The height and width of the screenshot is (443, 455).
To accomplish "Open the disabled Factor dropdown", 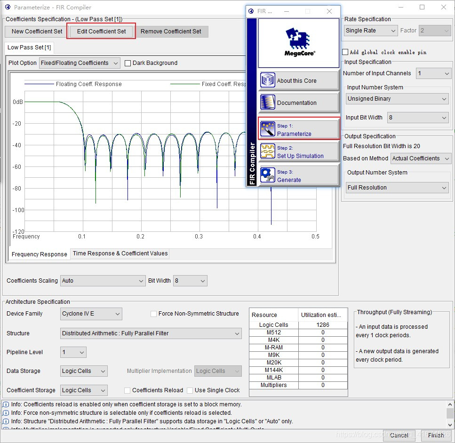I will click(x=435, y=31).
